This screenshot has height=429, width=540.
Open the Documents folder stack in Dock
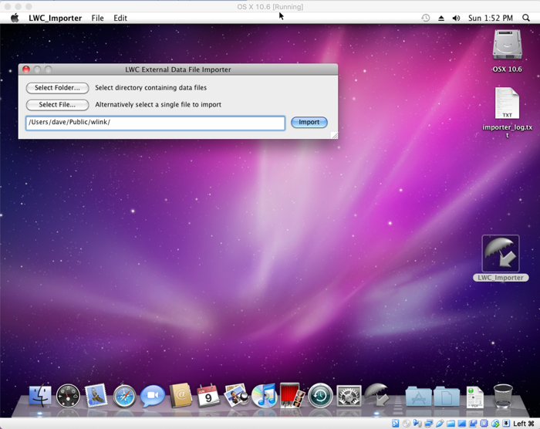click(x=447, y=397)
